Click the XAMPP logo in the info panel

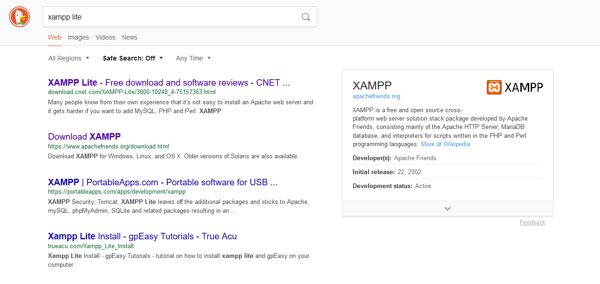(514, 87)
